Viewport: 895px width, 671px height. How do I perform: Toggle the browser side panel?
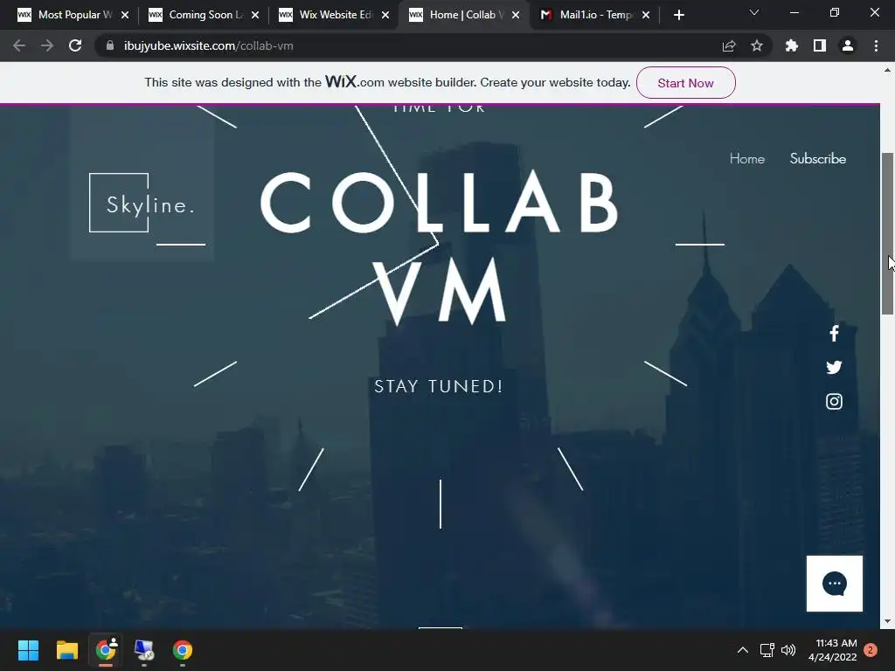point(820,45)
